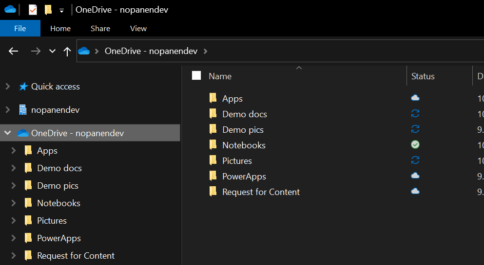Click the green synced checkmark for Notebooks
Screen dimensions: 484x265
415,145
